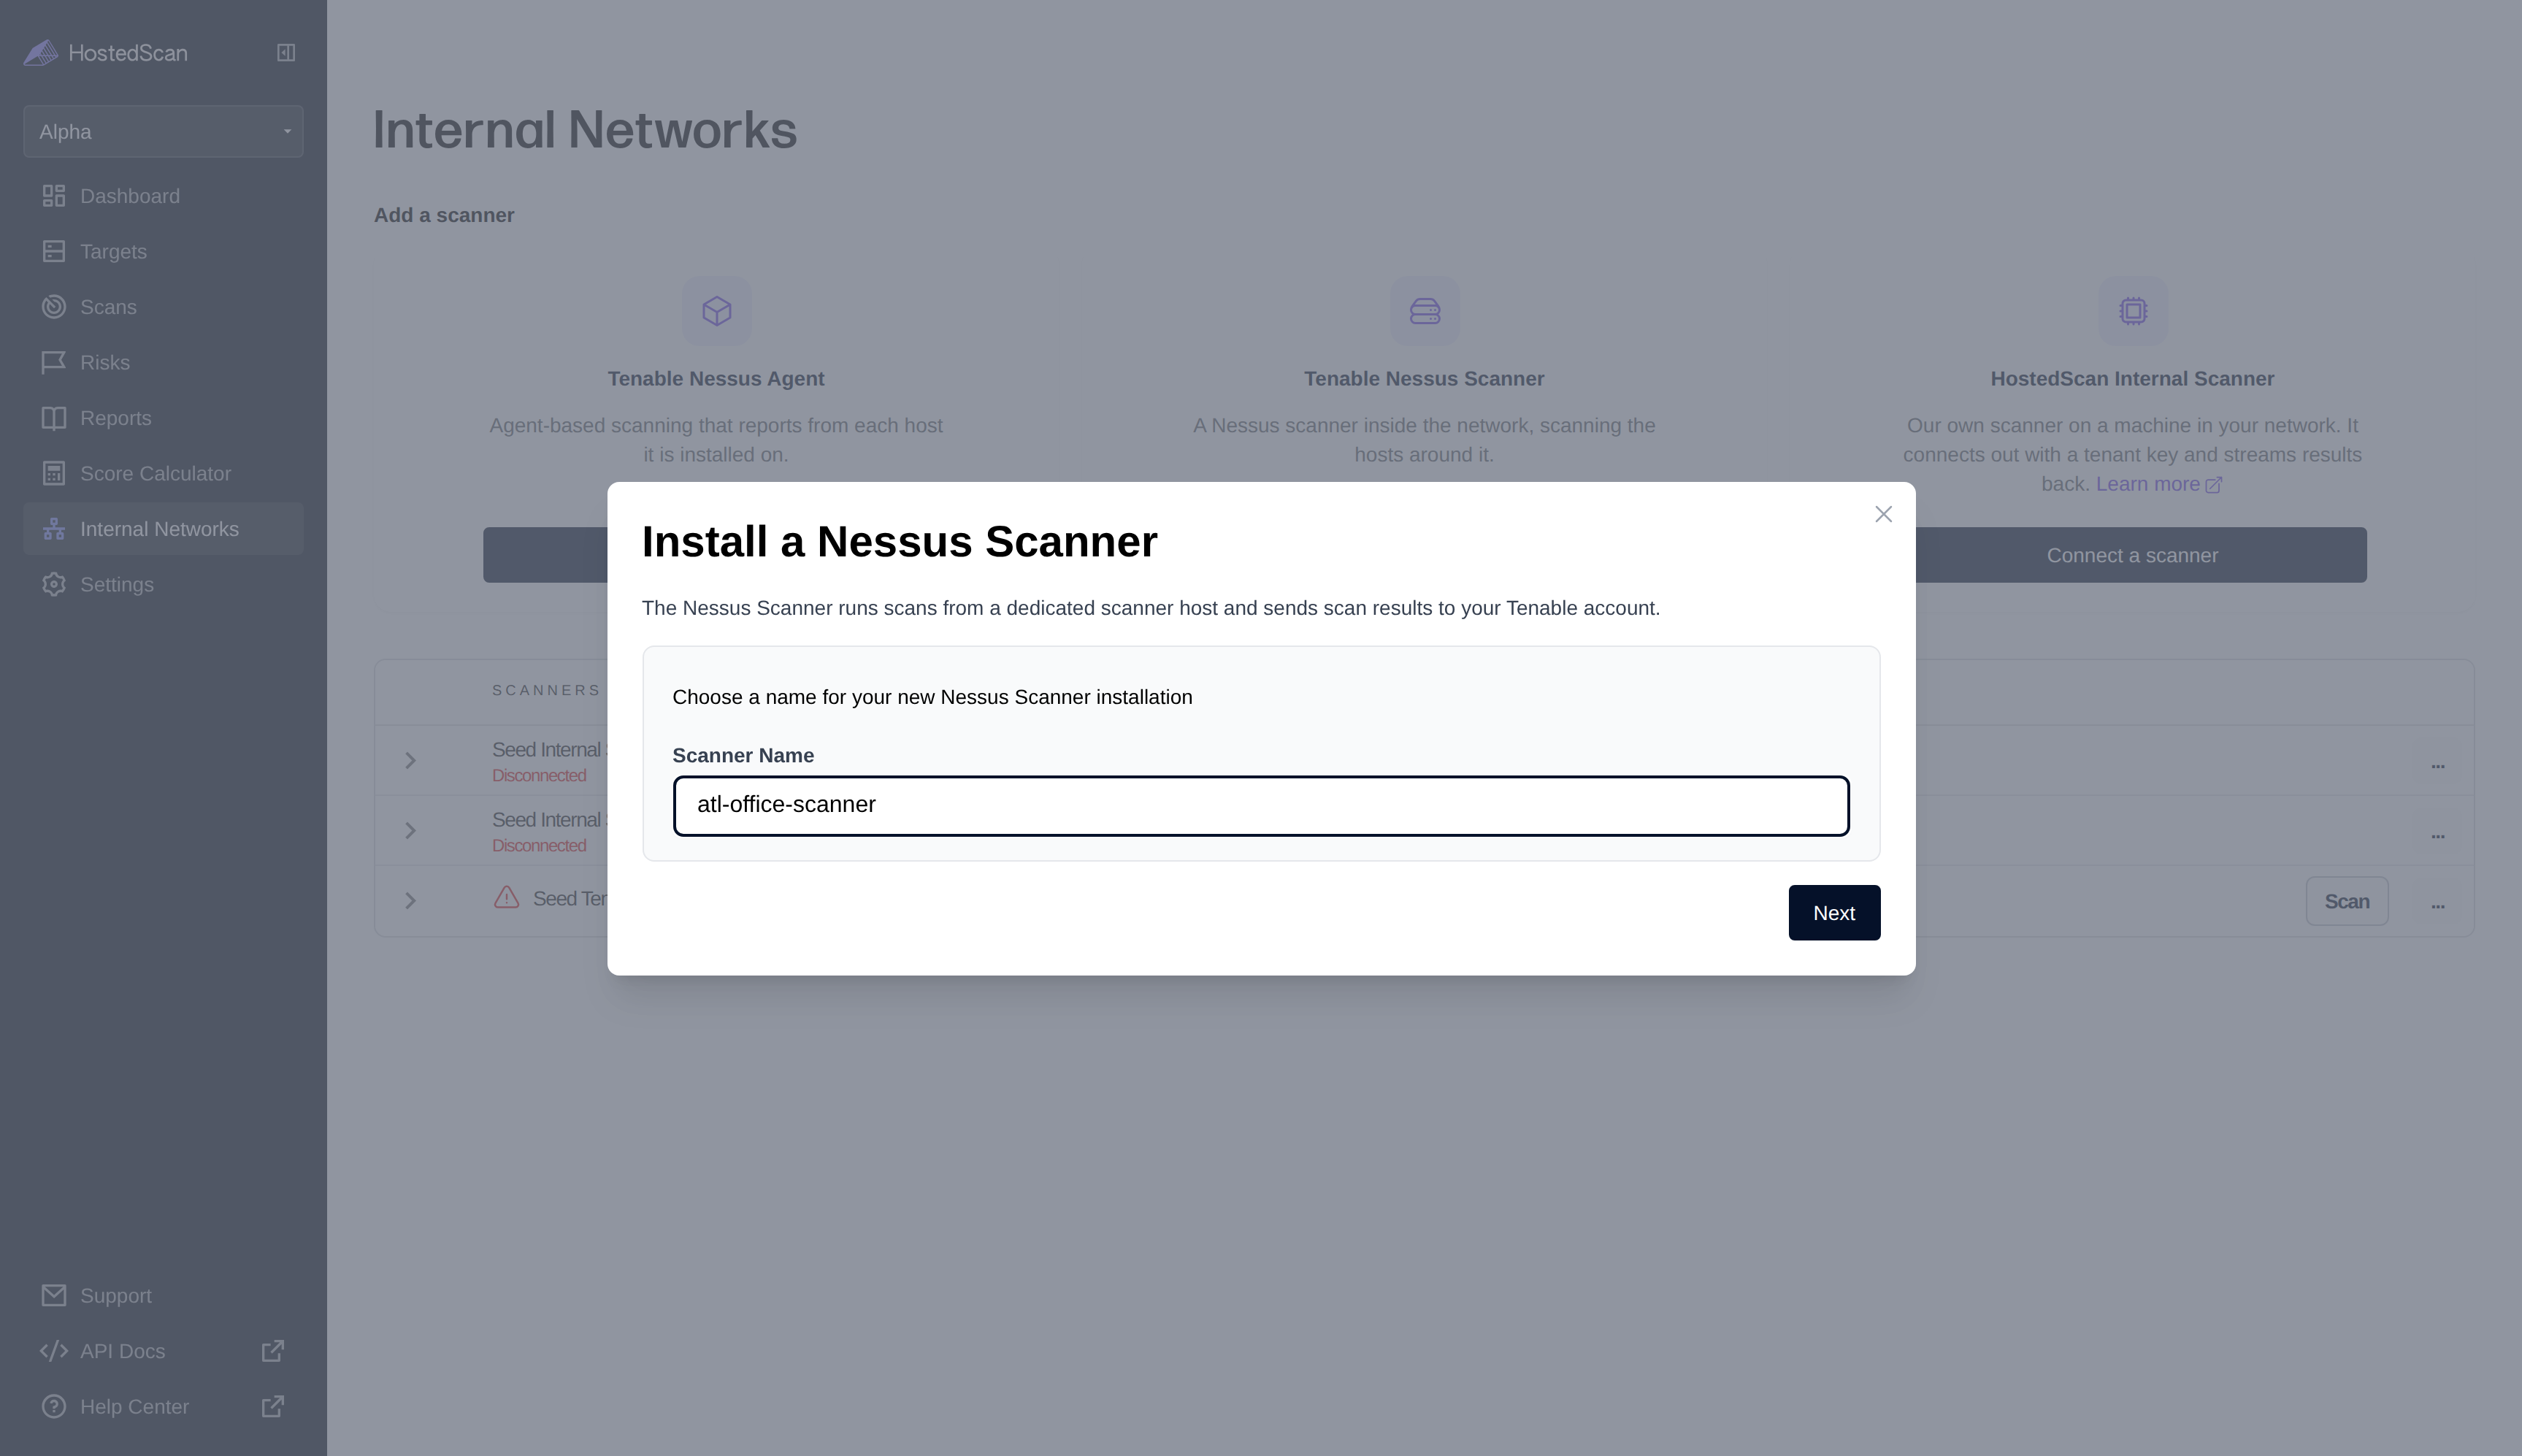The height and width of the screenshot is (1456, 2522).
Task: Click the Internal Networks network icon
Action: click(54, 529)
